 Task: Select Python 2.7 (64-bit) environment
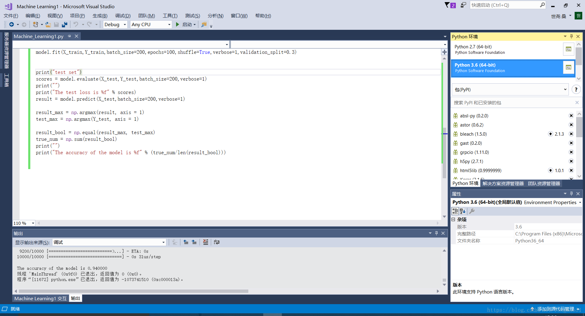[507, 49]
